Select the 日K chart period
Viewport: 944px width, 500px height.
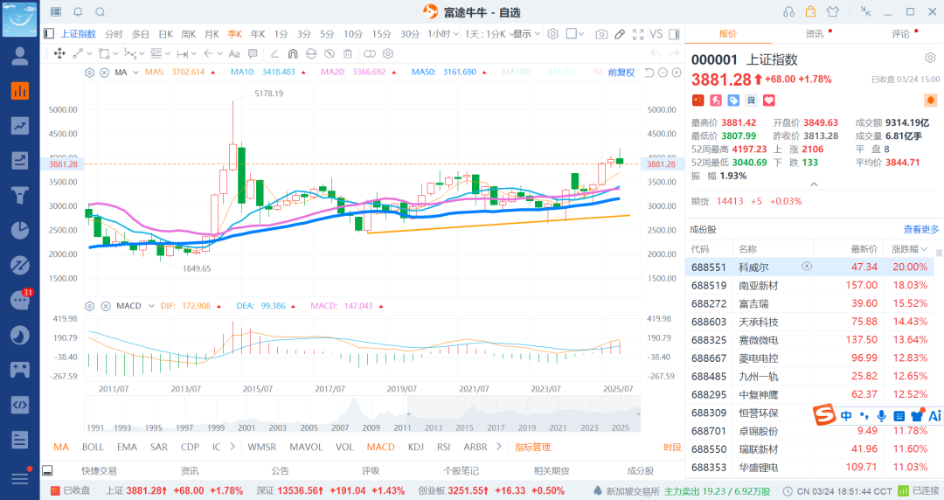(x=165, y=34)
